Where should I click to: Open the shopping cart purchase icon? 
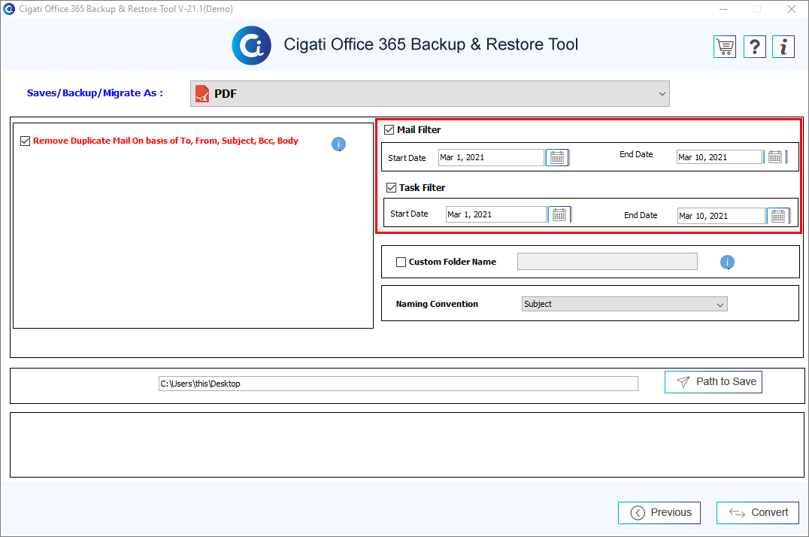coord(725,47)
